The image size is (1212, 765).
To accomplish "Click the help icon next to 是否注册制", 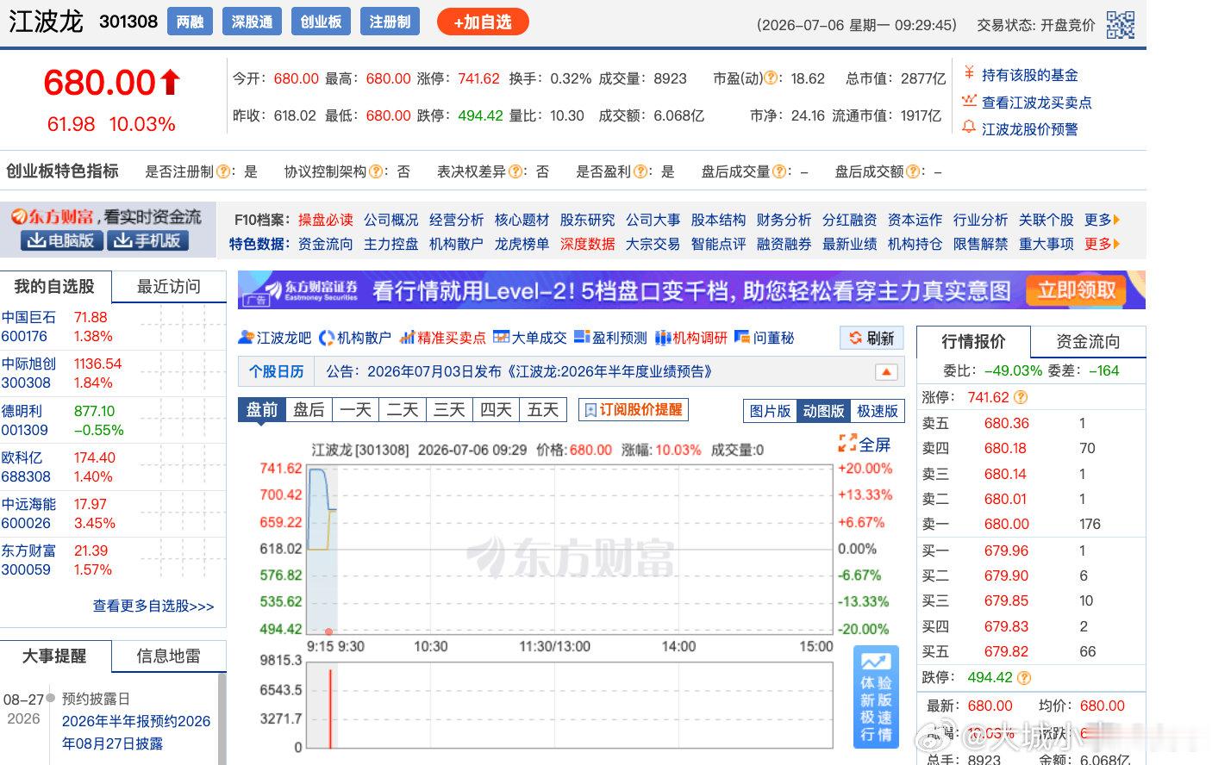I will [x=223, y=171].
